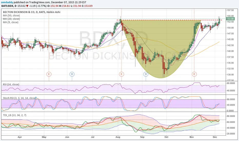The height and width of the screenshot is (141, 239).
Task: Click the open value O:151.94
Action: [x=53, y=6]
